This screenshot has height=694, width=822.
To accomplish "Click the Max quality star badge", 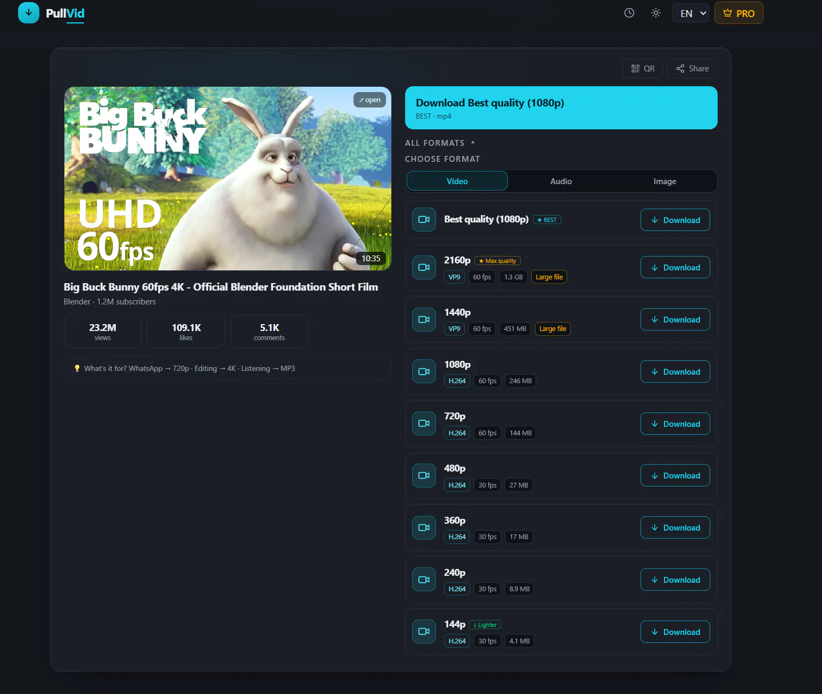I will [497, 261].
